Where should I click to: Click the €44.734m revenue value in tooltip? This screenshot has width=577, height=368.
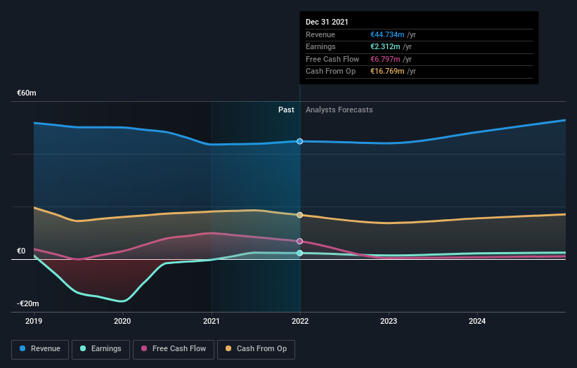click(387, 34)
